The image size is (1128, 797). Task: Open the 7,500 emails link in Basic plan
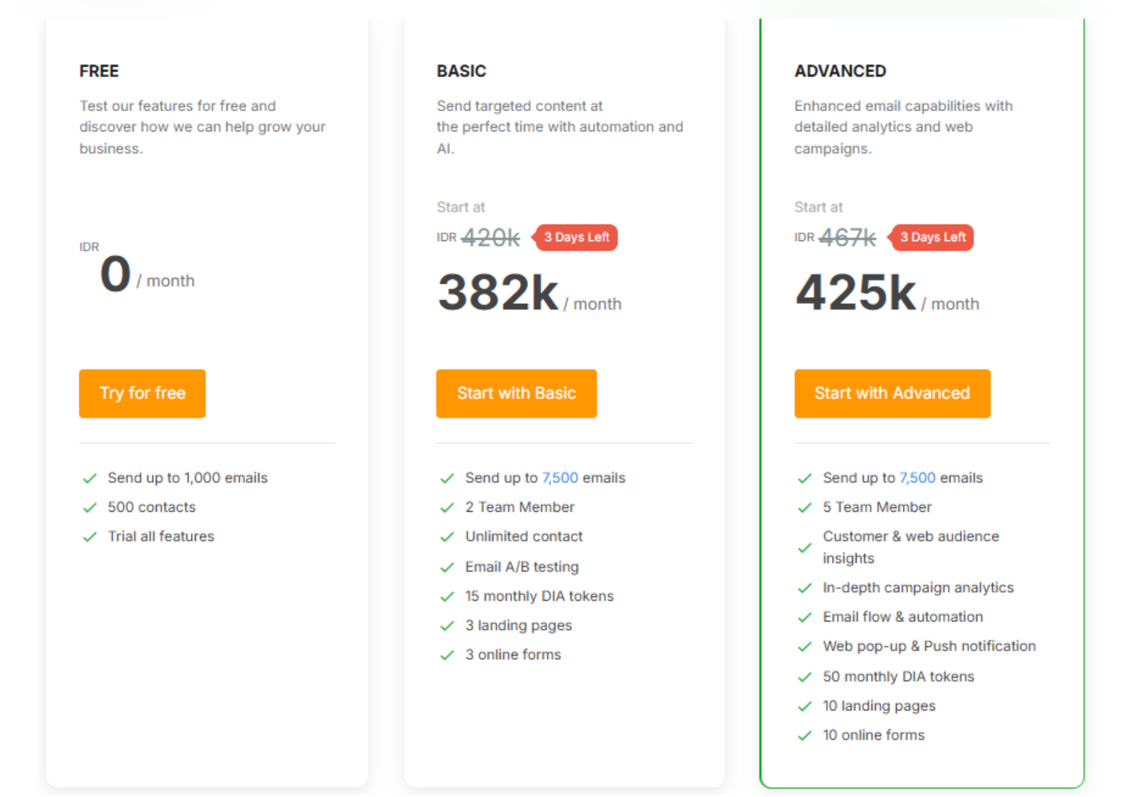point(560,478)
